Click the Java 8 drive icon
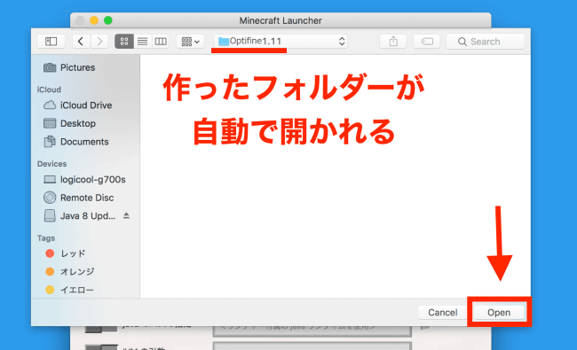577x350 pixels. (50, 216)
